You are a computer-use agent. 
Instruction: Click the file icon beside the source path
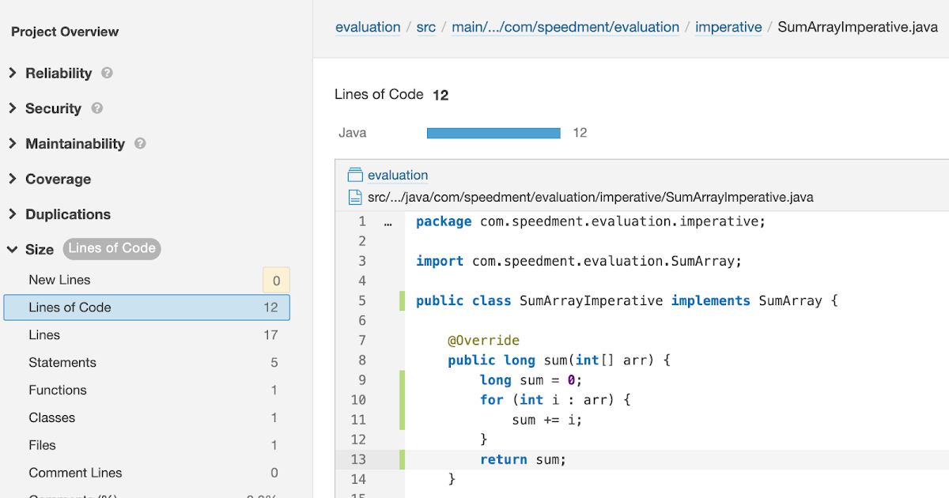[x=354, y=197]
